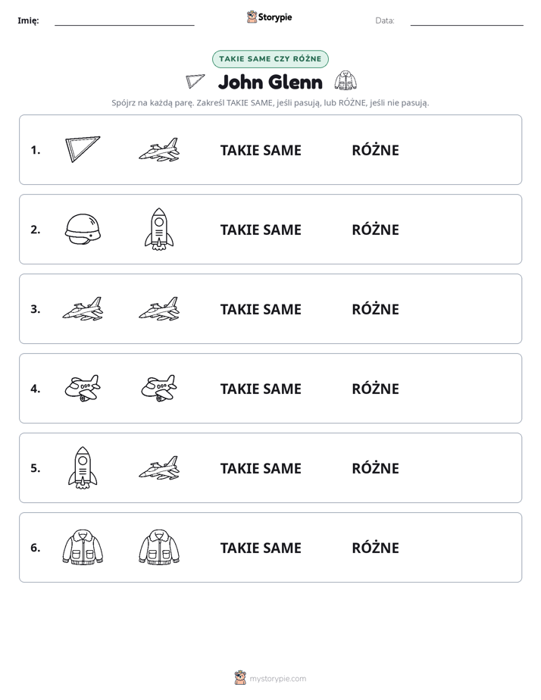Image resolution: width=541 pixels, height=700 pixels.
Task: Click the right bomber jacket in row 6
Action: coord(159,547)
